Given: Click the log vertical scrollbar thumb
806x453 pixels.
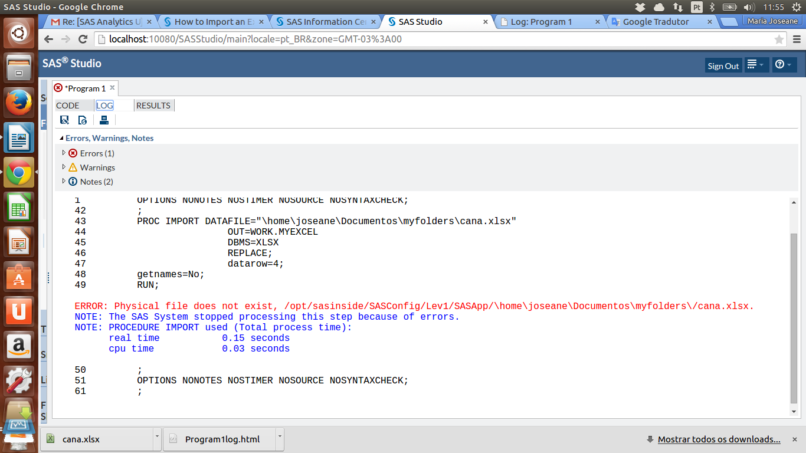Looking at the screenshot, I should [x=794, y=318].
